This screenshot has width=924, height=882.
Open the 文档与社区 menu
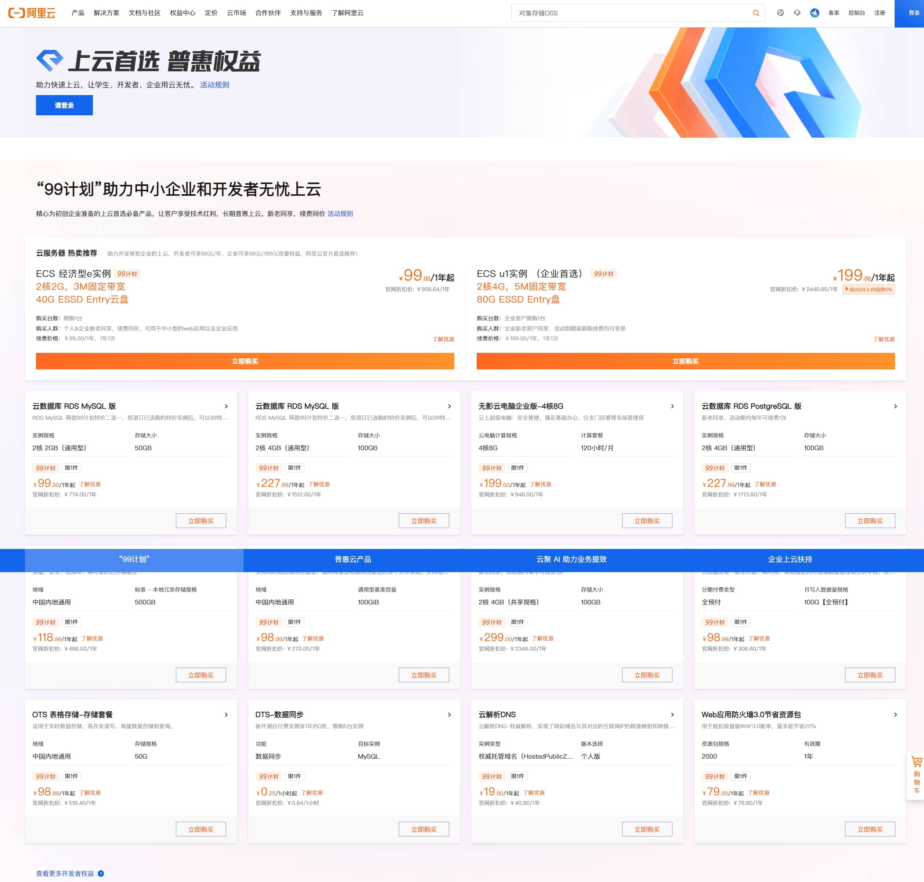click(144, 13)
